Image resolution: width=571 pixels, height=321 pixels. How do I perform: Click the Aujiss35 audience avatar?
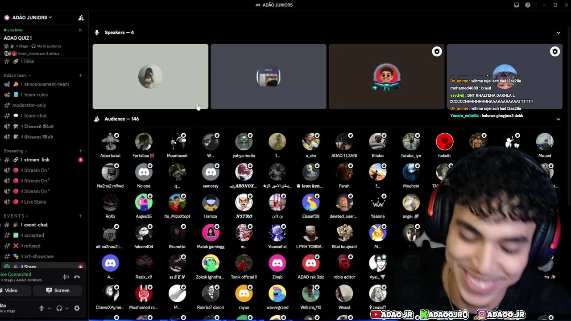pyautogui.click(x=144, y=203)
